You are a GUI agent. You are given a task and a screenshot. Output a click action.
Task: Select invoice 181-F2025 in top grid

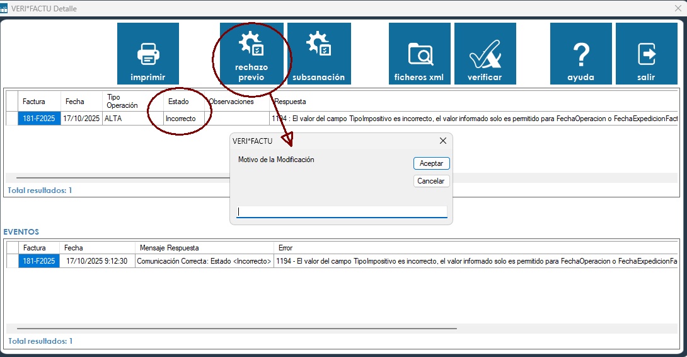tap(39, 118)
